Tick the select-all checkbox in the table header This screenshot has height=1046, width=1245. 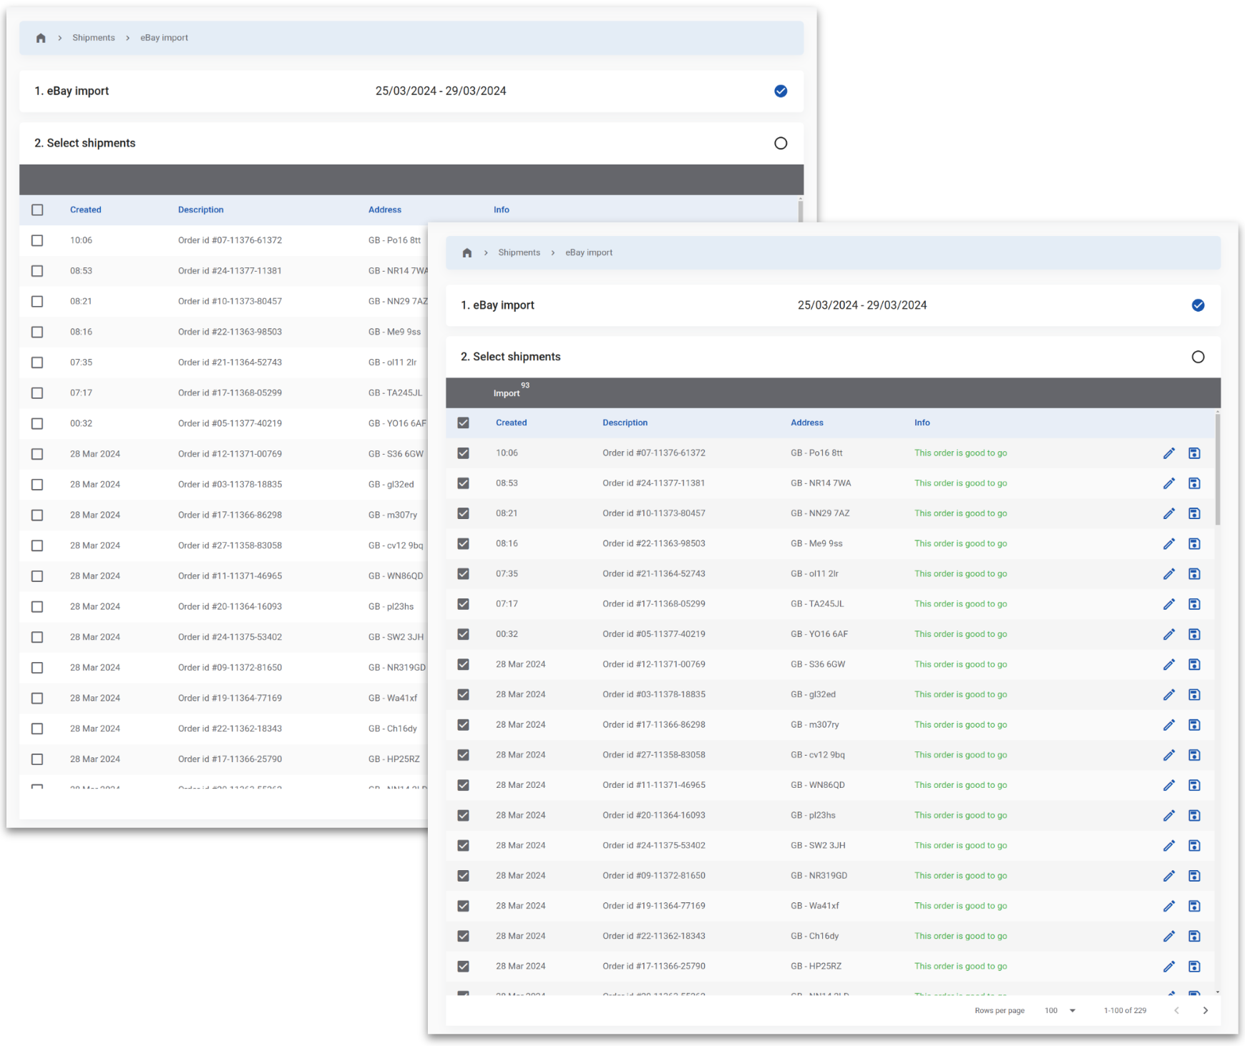click(464, 423)
